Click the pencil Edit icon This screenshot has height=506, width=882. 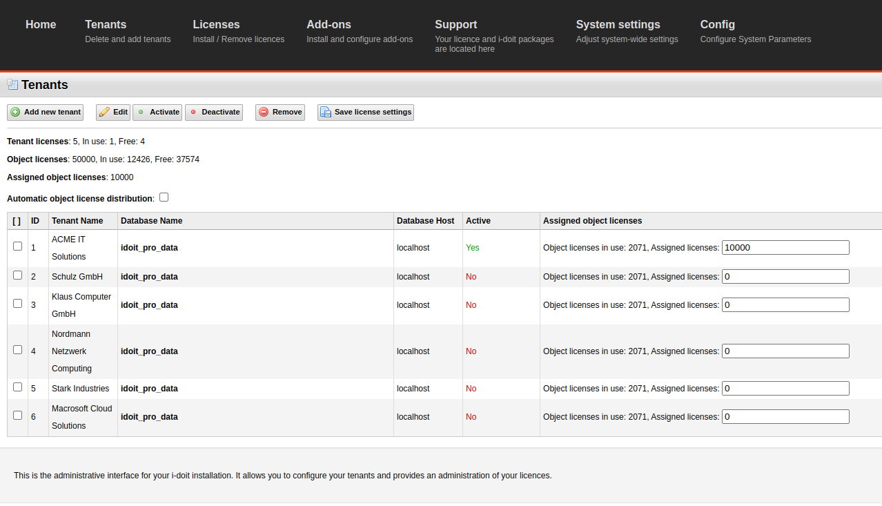pos(104,112)
